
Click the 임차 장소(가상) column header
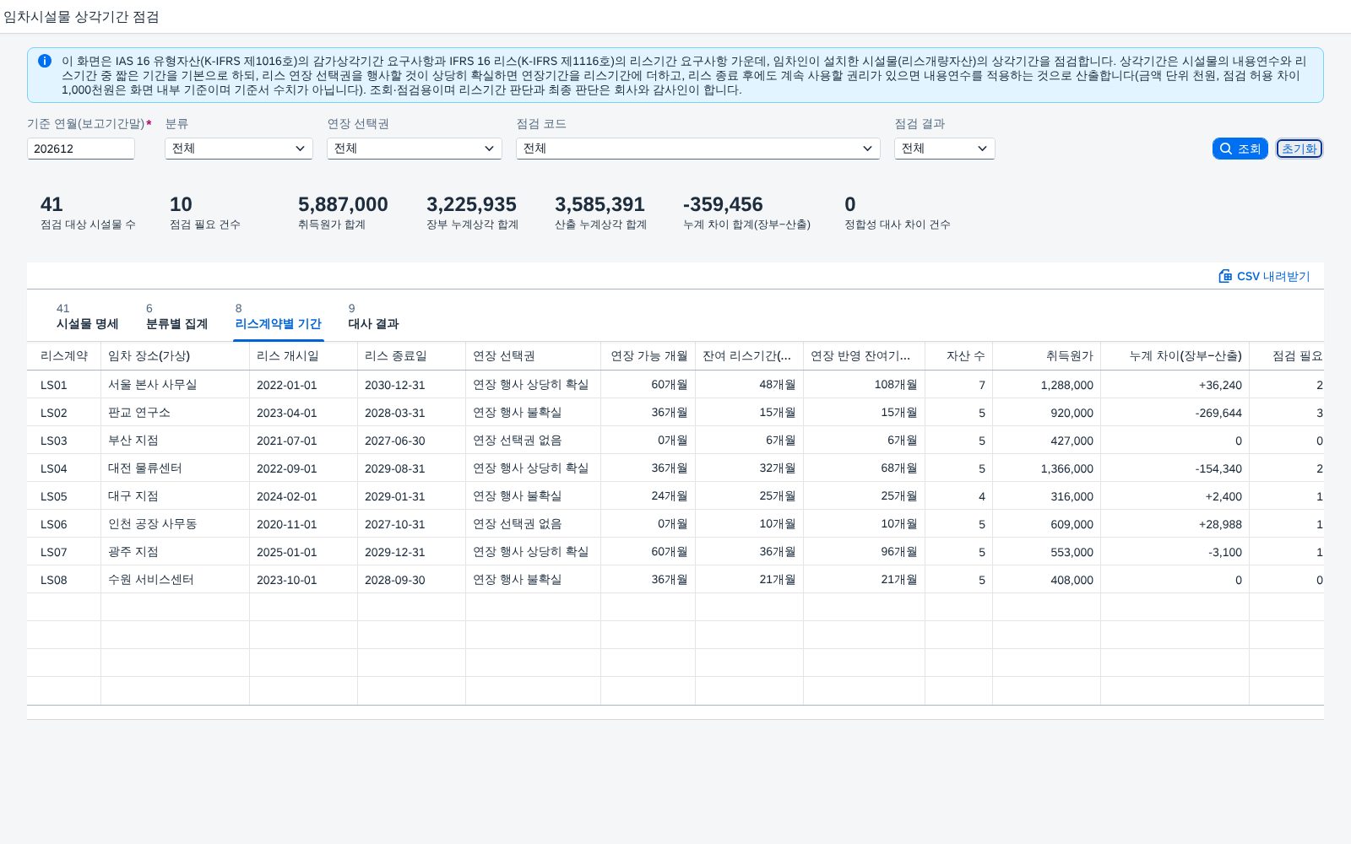click(175, 356)
